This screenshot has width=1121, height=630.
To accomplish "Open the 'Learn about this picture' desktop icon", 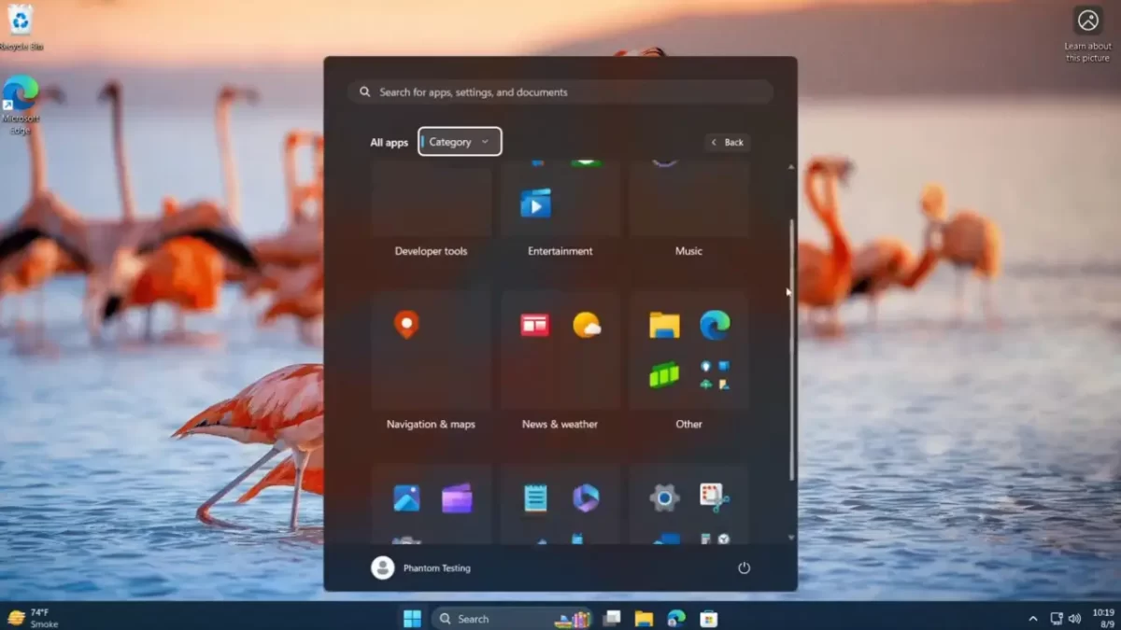I will coord(1087,20).
